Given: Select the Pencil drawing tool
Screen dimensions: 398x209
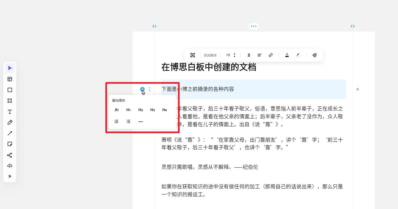Looking at the screenshot, I should pos(10,122).
